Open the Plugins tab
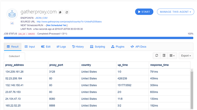The image size is (197, 110). [x=118, y=47]
